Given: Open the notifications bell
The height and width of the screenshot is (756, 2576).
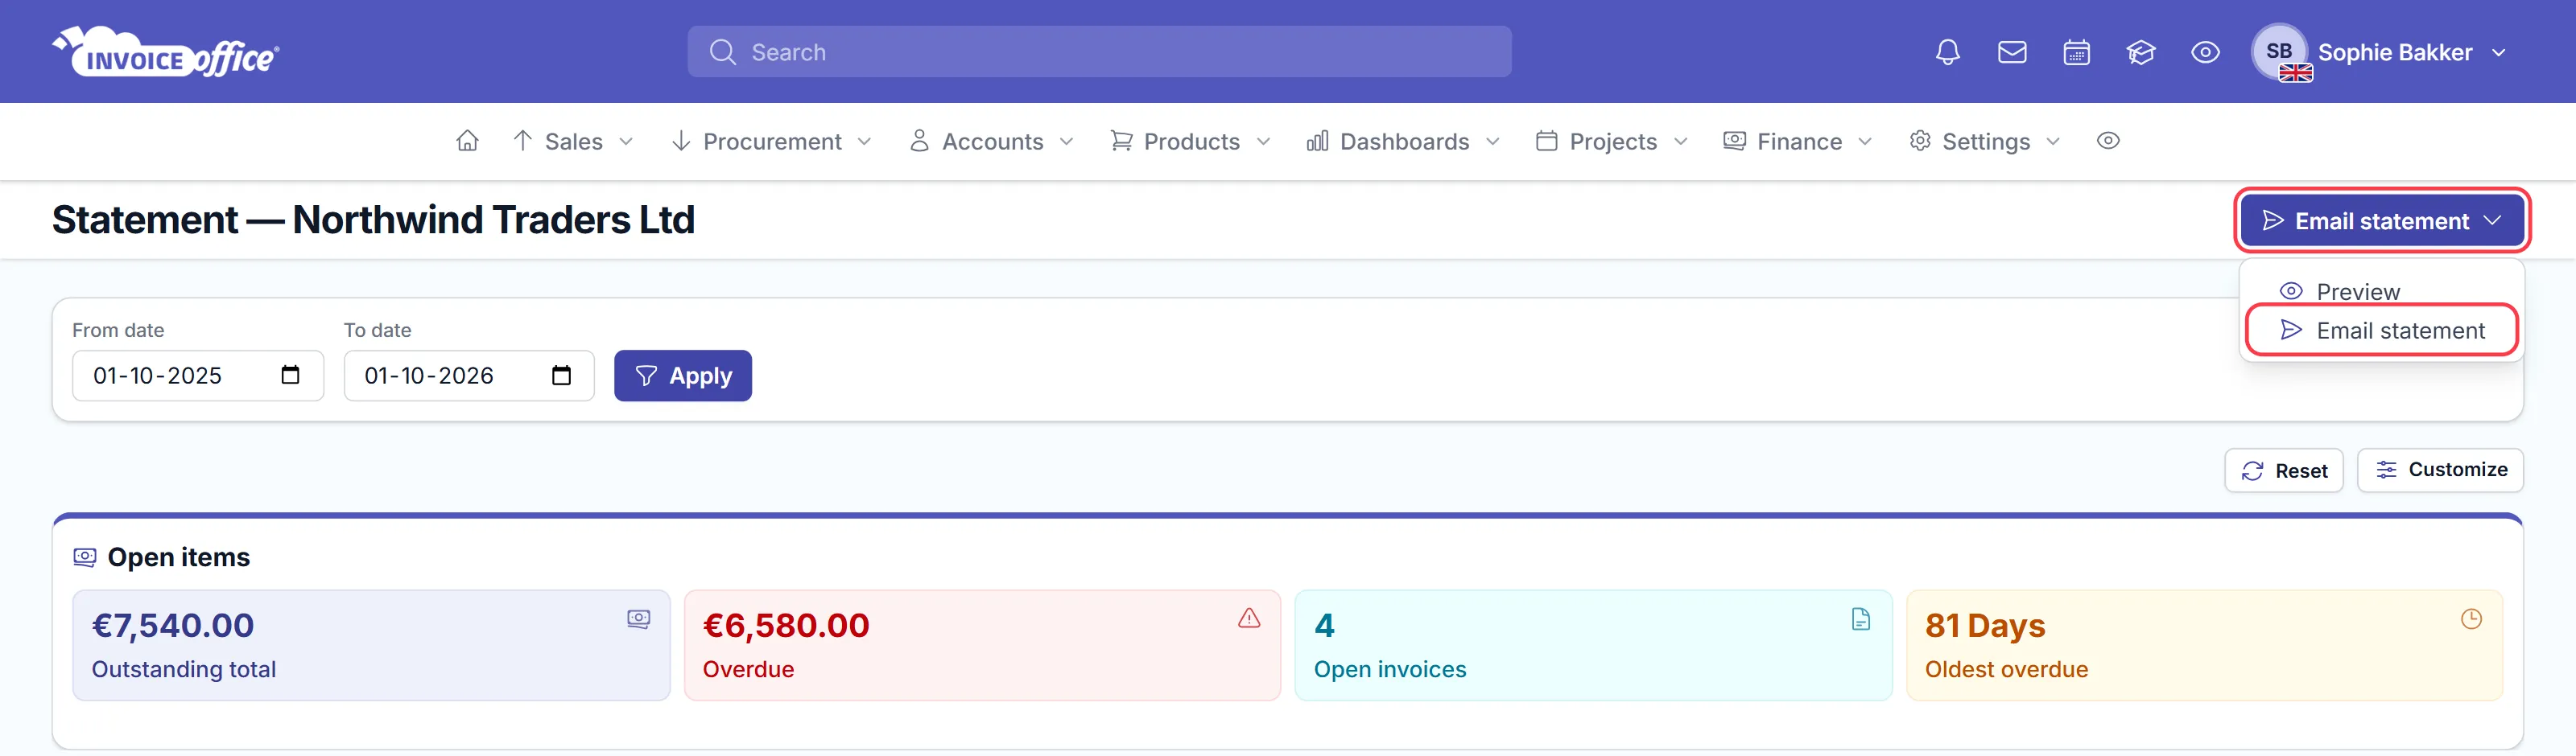Looking at the screenshot, I should click(x=1947, y=52).
